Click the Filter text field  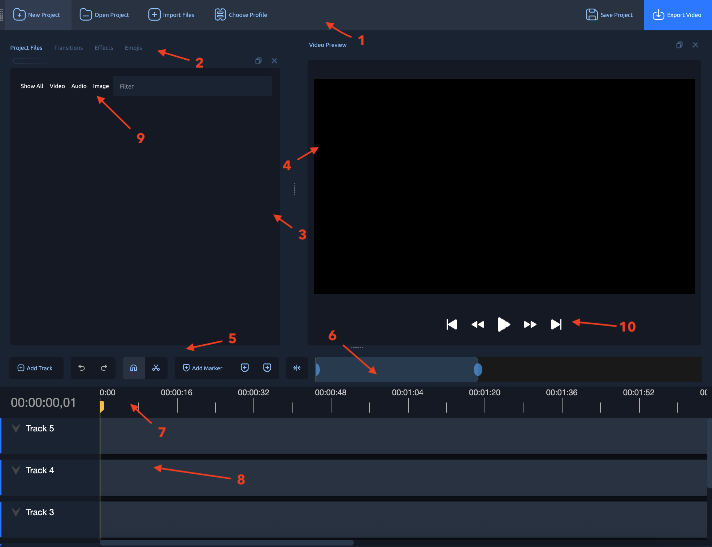pos(192,86)
